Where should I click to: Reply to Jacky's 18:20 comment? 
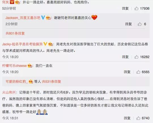point(126,57)
